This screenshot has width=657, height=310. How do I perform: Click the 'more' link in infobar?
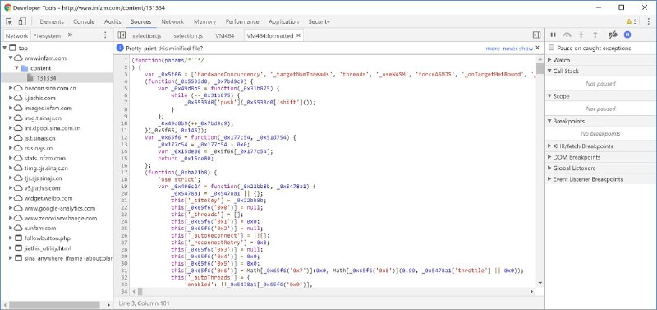pos(493,49)
